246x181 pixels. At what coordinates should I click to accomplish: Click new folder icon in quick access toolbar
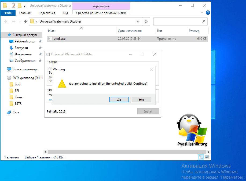tap(20, 6)
